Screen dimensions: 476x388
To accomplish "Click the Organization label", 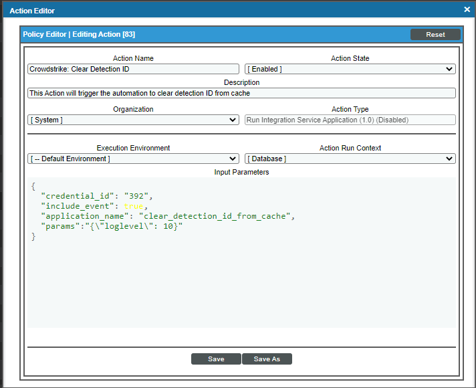I will [133, 109].
